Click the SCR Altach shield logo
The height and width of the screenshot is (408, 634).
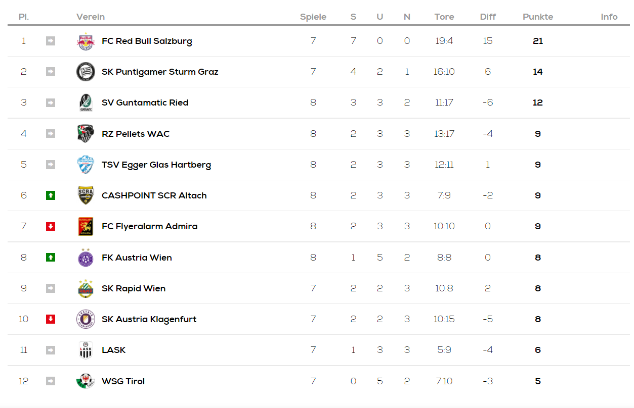coord(86,195)
